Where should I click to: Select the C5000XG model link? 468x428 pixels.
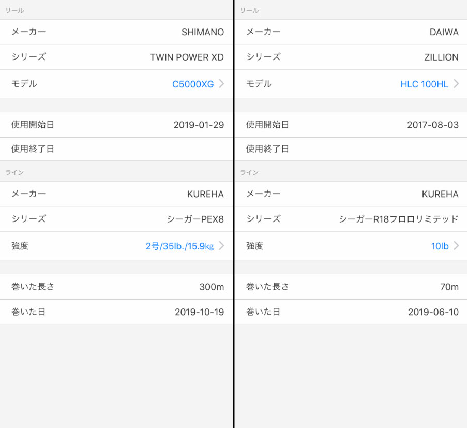pos(193,84)
